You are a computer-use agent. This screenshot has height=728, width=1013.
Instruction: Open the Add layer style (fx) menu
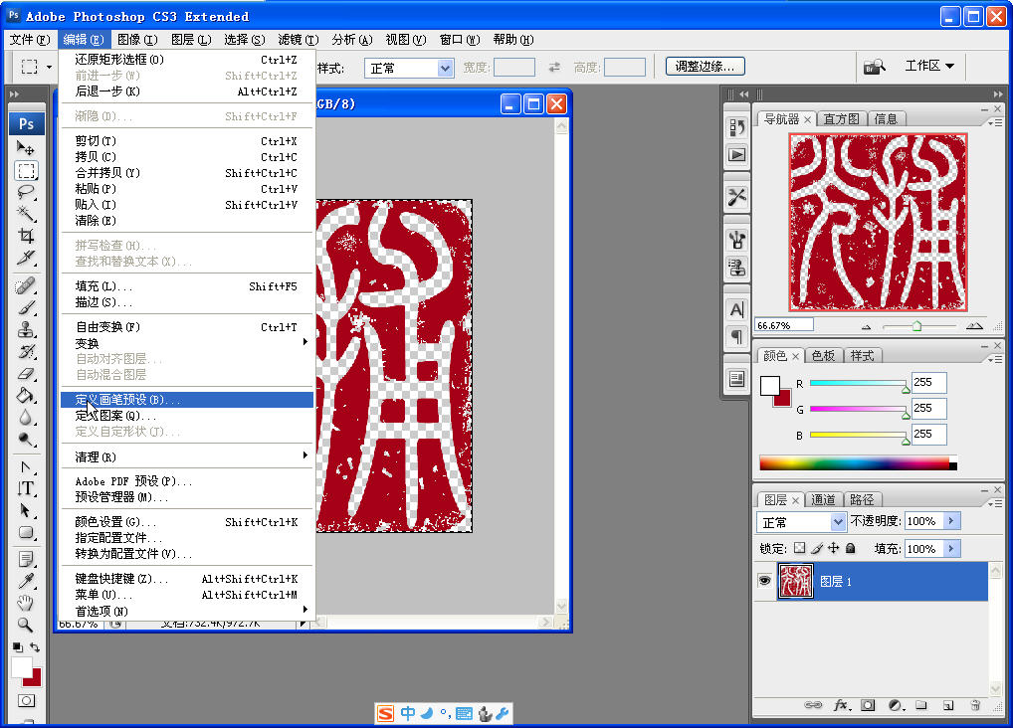pos(841,705)
